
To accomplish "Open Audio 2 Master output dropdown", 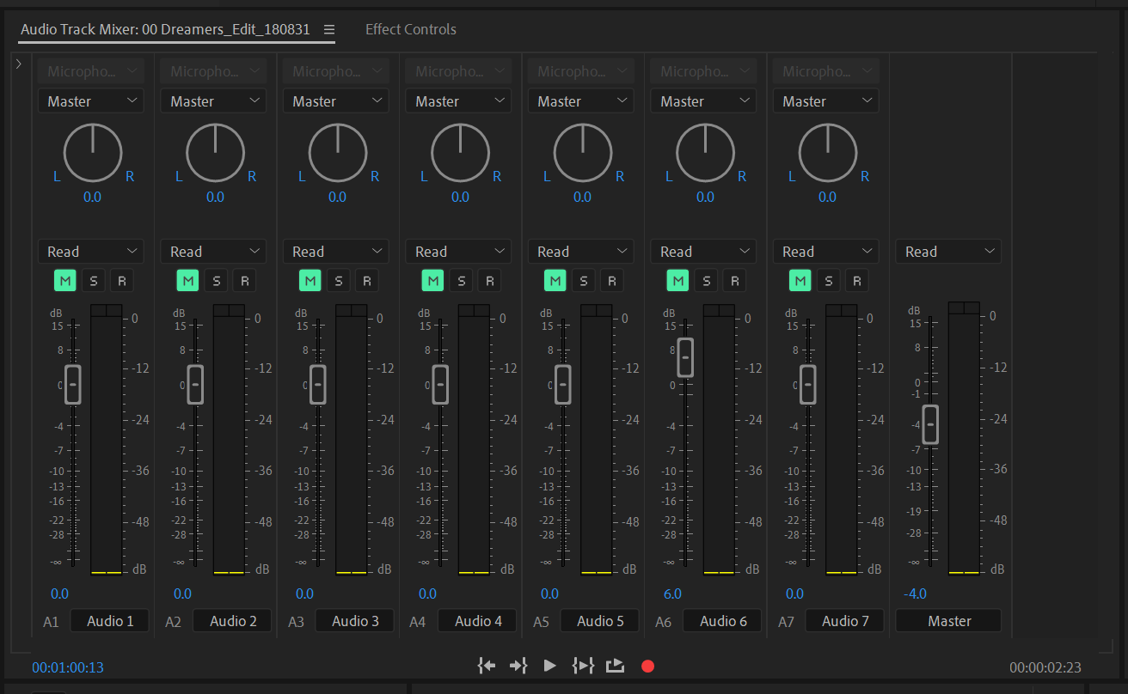I will tap(213, 101).
